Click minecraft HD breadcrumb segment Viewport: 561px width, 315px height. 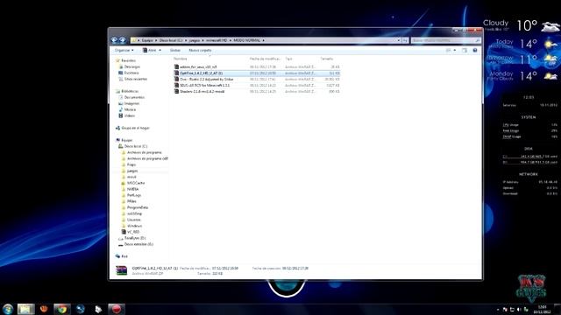point(217,40)
